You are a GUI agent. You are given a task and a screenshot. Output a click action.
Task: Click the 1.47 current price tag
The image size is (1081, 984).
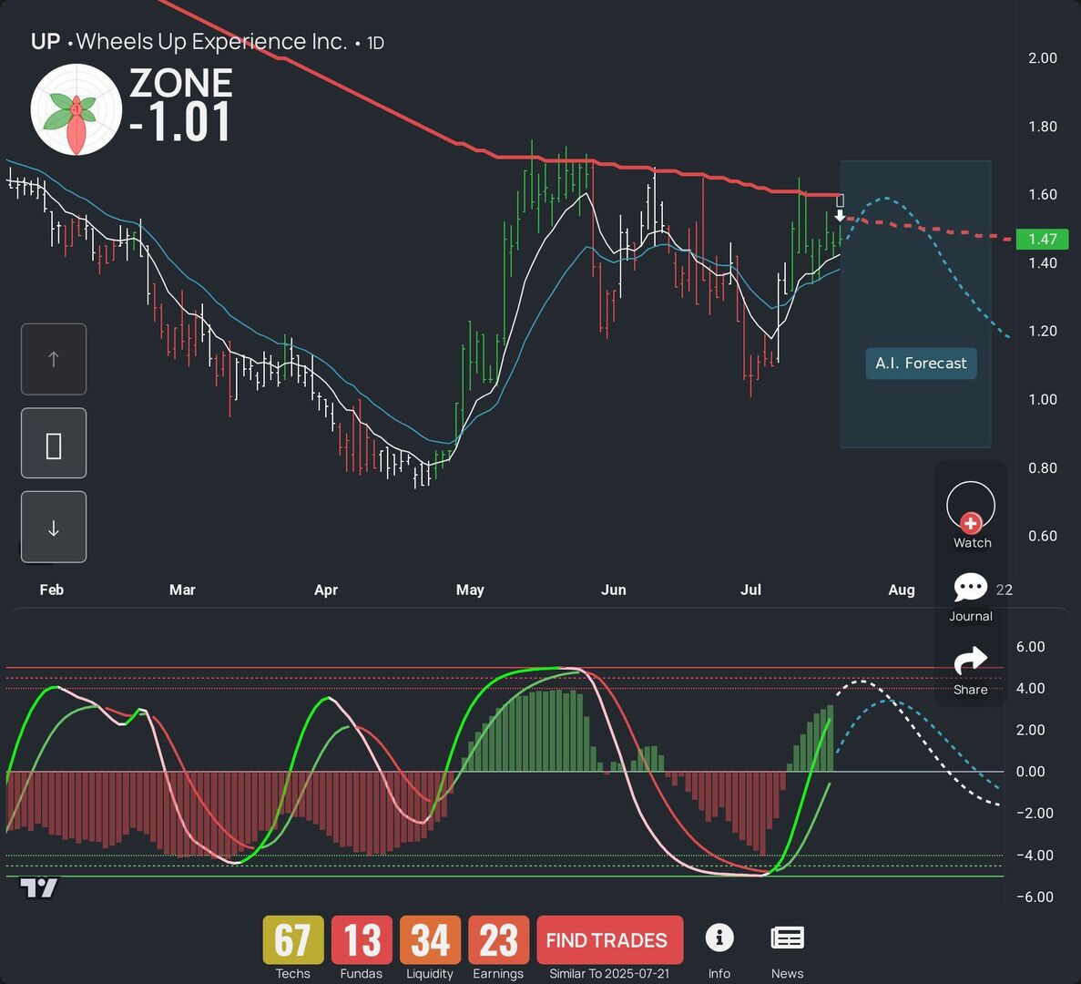[1042, 240]
